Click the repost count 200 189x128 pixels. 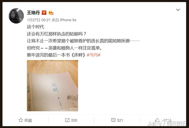[74, 120]
